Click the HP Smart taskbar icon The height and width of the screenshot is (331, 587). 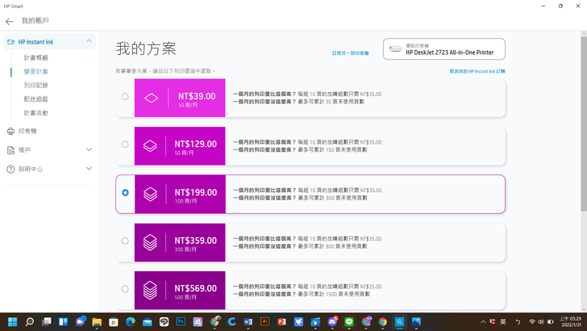(399, 321)
